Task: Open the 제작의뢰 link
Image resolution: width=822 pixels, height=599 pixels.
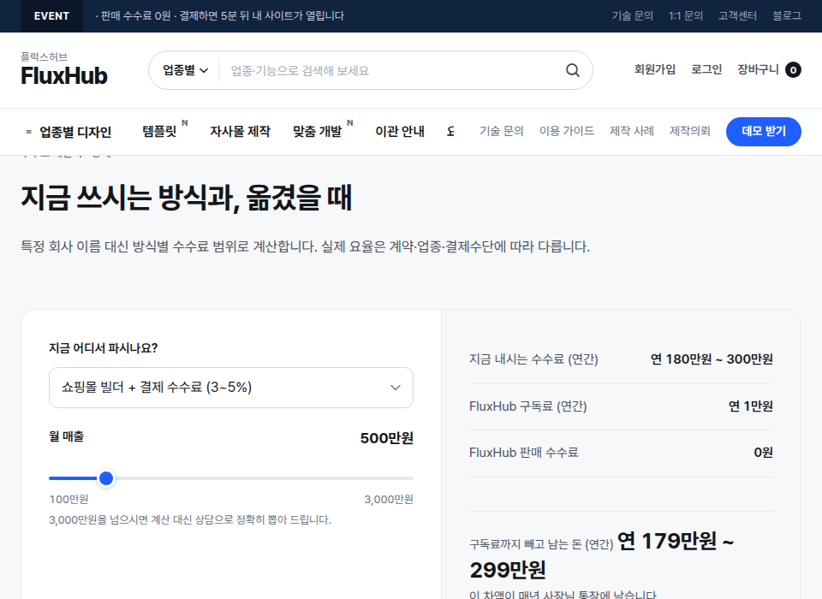Action: click(x=689, y=131)
